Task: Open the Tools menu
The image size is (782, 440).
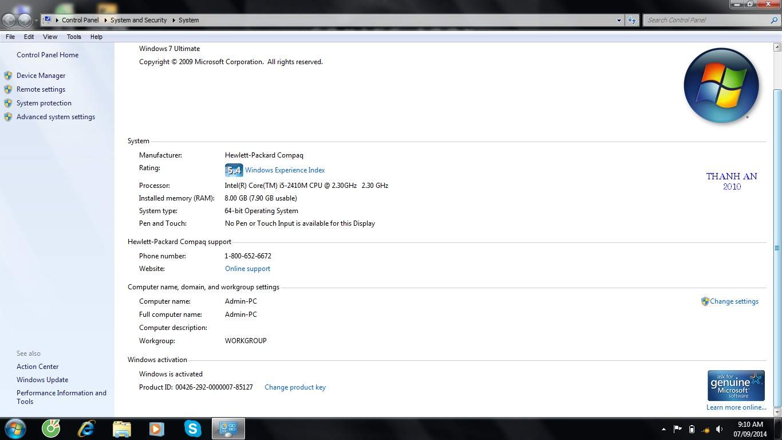Action: tap(74, 37)
